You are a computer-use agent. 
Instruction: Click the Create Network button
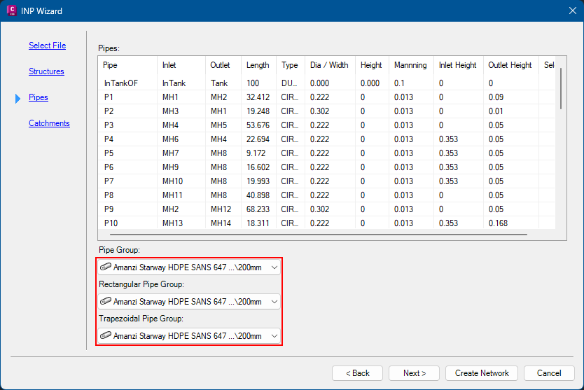(x=482, y=373)
